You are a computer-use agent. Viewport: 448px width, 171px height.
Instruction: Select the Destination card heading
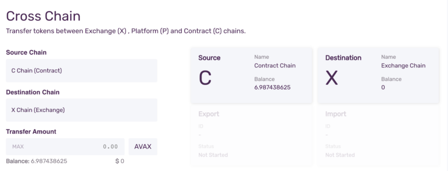[x=343, y=58]
